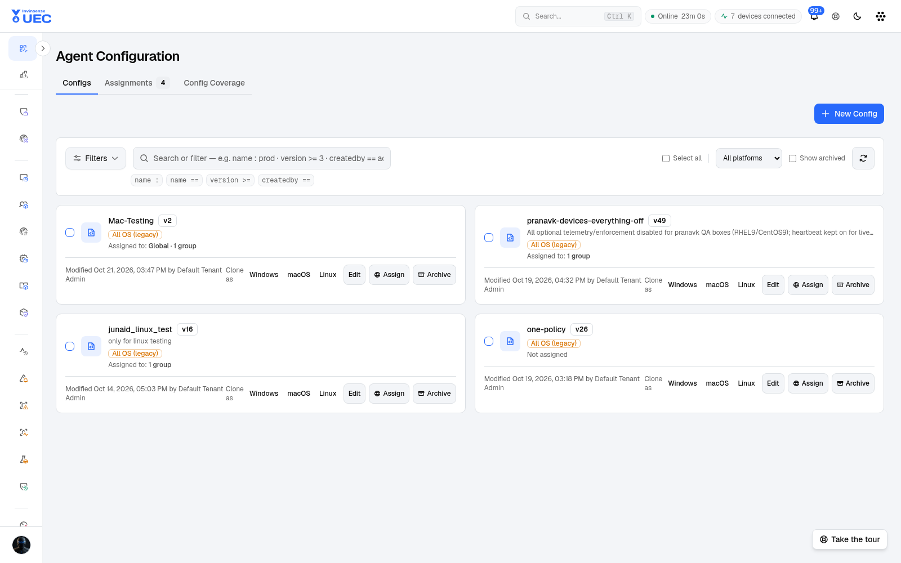The height and width of the screenshot is (563, 901).
Task: Click the 7 devices connected indicator
Action: point(758,16)
